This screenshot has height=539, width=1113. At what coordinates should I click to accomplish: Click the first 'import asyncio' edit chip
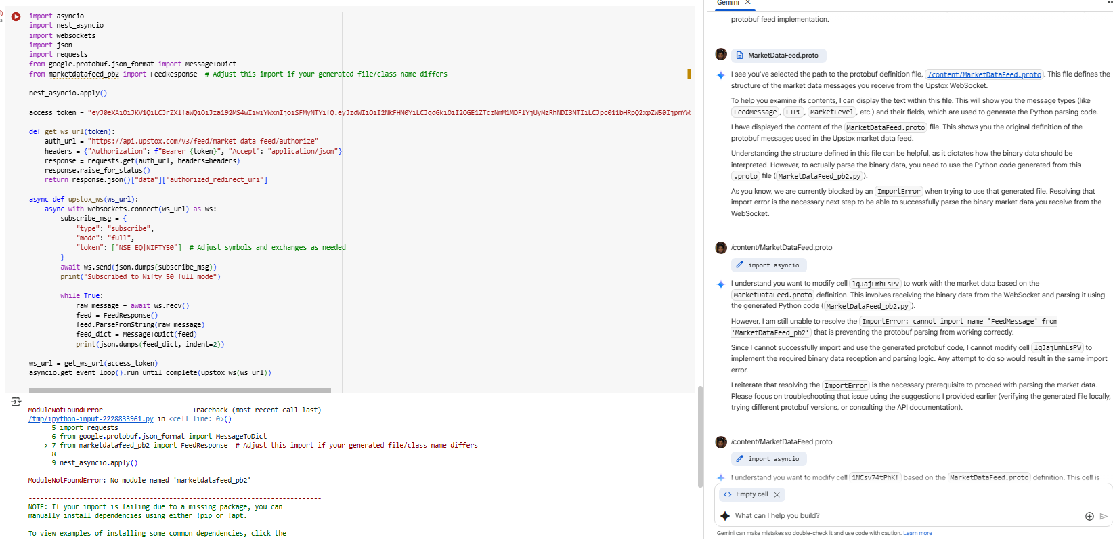[768, 265]
